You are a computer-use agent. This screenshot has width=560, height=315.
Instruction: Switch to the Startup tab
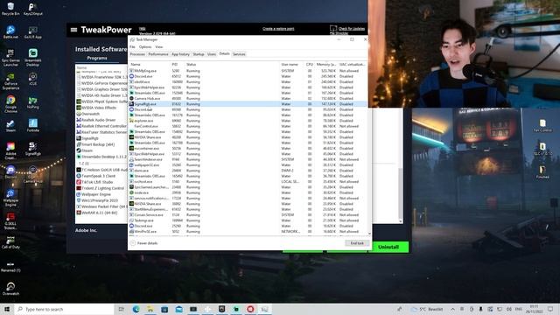pos(199,54)
